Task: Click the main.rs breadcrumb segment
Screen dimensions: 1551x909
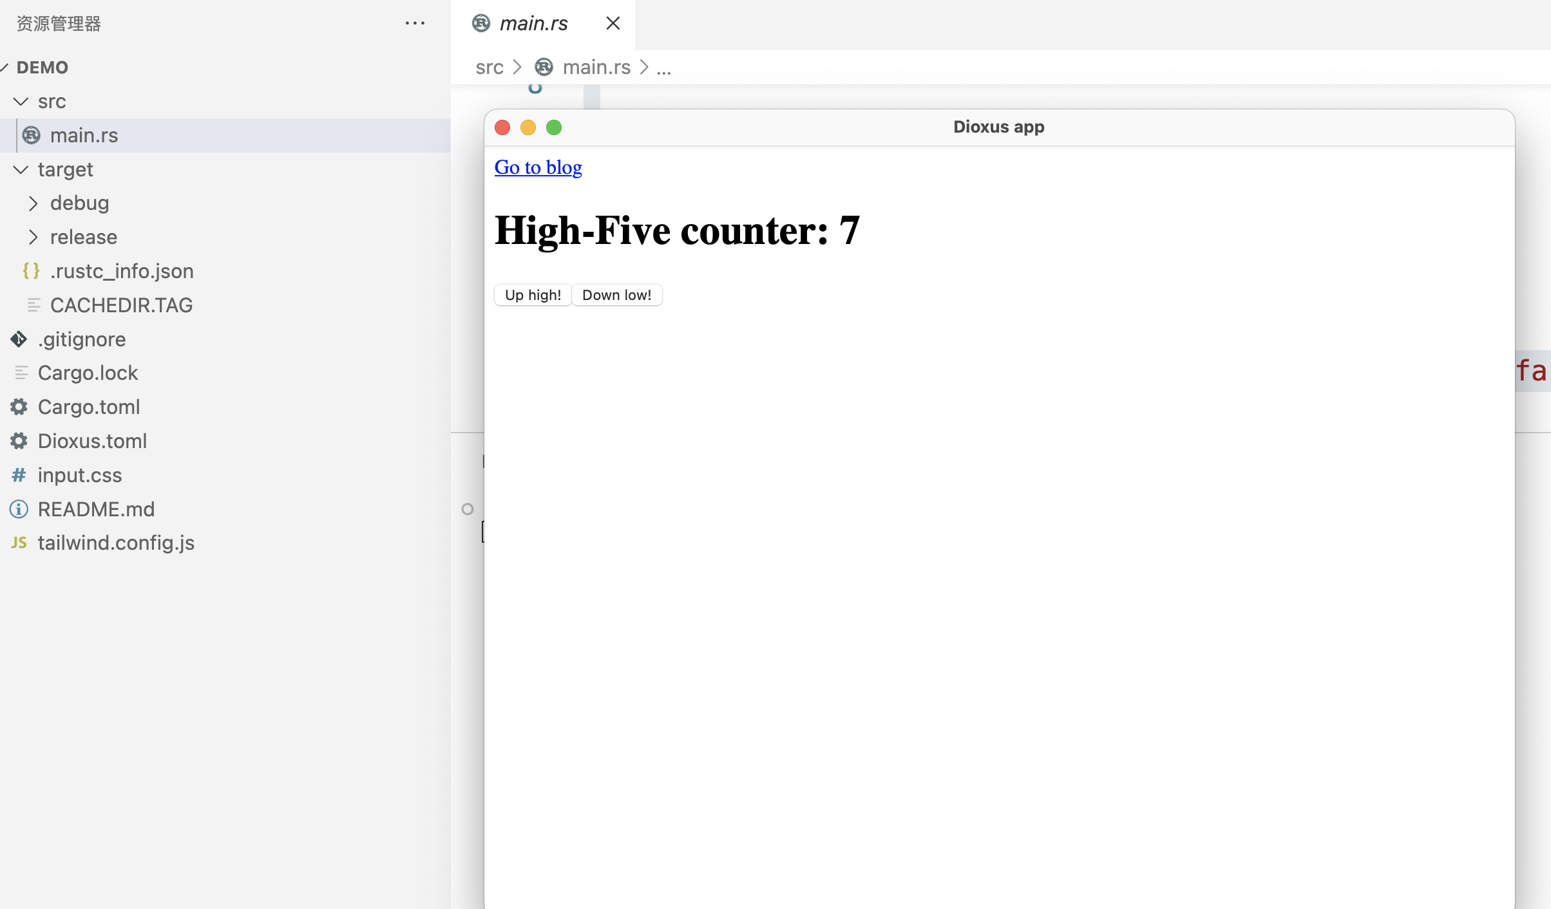Action: 596,67
